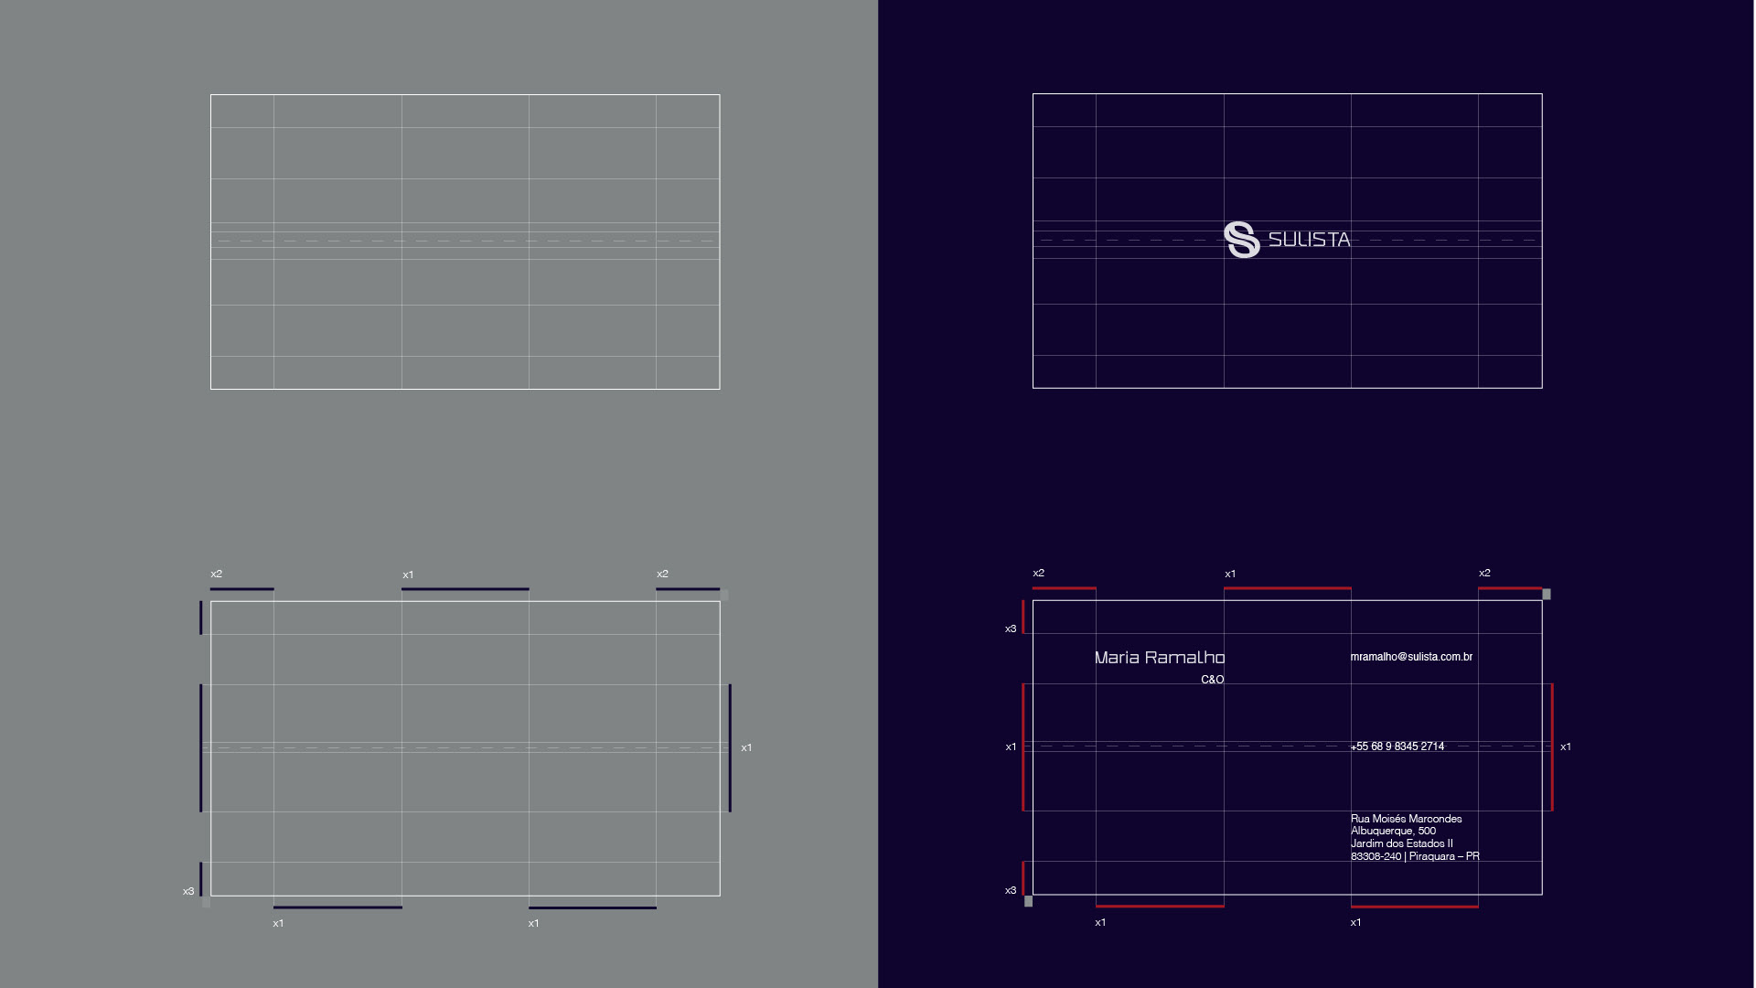Select the SULISTA wordmark text

[1309, 240]
